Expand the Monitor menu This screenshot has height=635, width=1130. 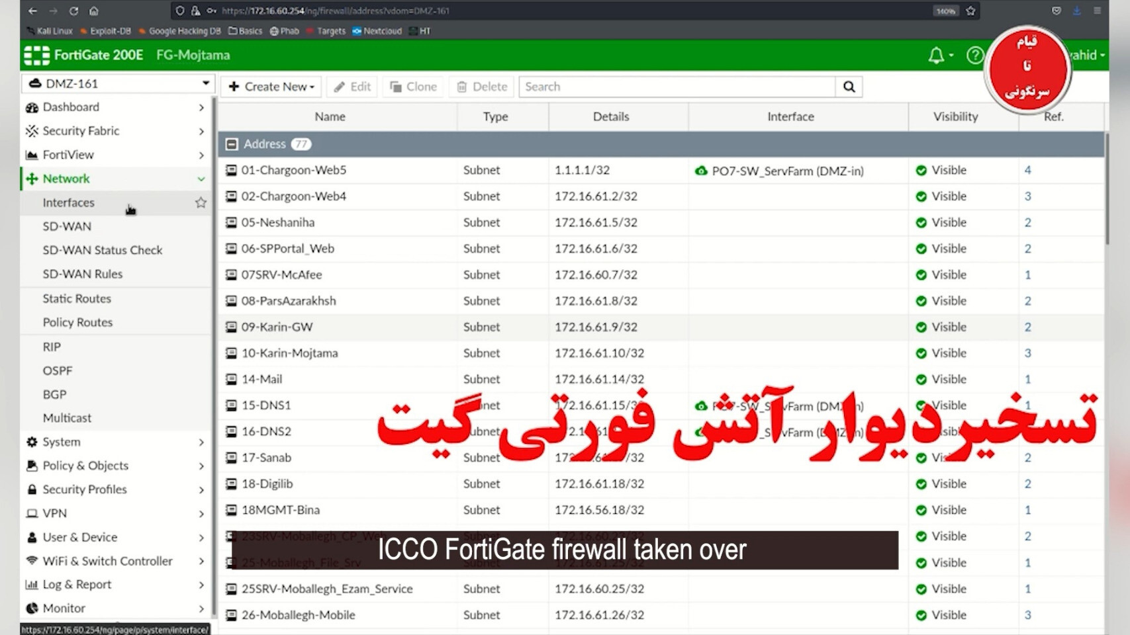tap(116, 609)
